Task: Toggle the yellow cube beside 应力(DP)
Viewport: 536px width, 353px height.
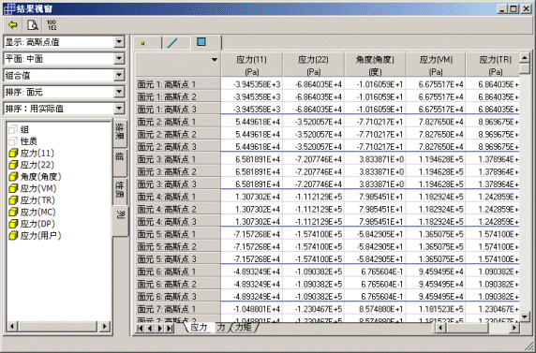Action: click(13, 224)
